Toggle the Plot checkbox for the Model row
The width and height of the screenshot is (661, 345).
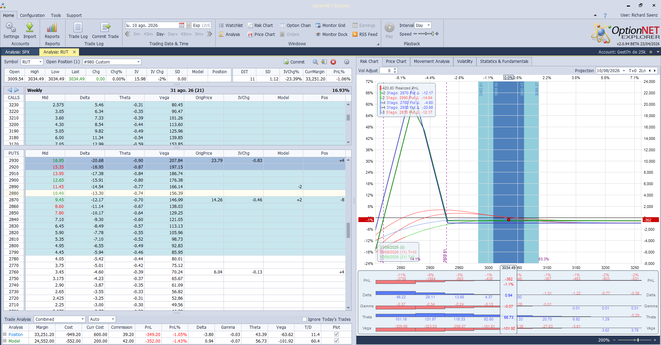pyautogui.click(x=336, y=341)
